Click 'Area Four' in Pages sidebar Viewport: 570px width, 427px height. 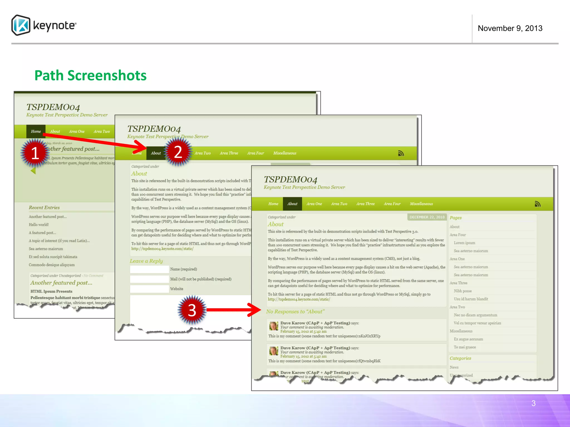click(x=458, y=235)
